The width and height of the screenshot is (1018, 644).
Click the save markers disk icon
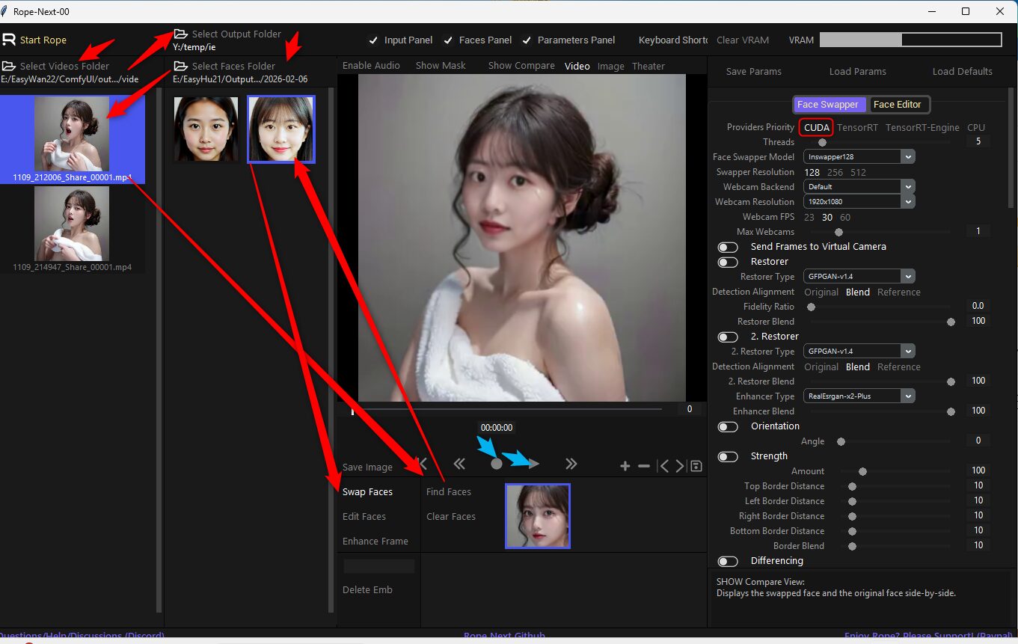coord(696,467)
